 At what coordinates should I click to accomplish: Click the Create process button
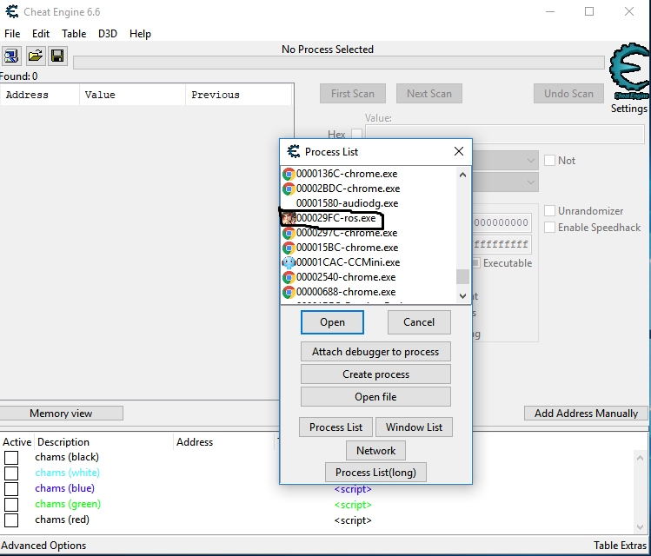pos(375,374)
